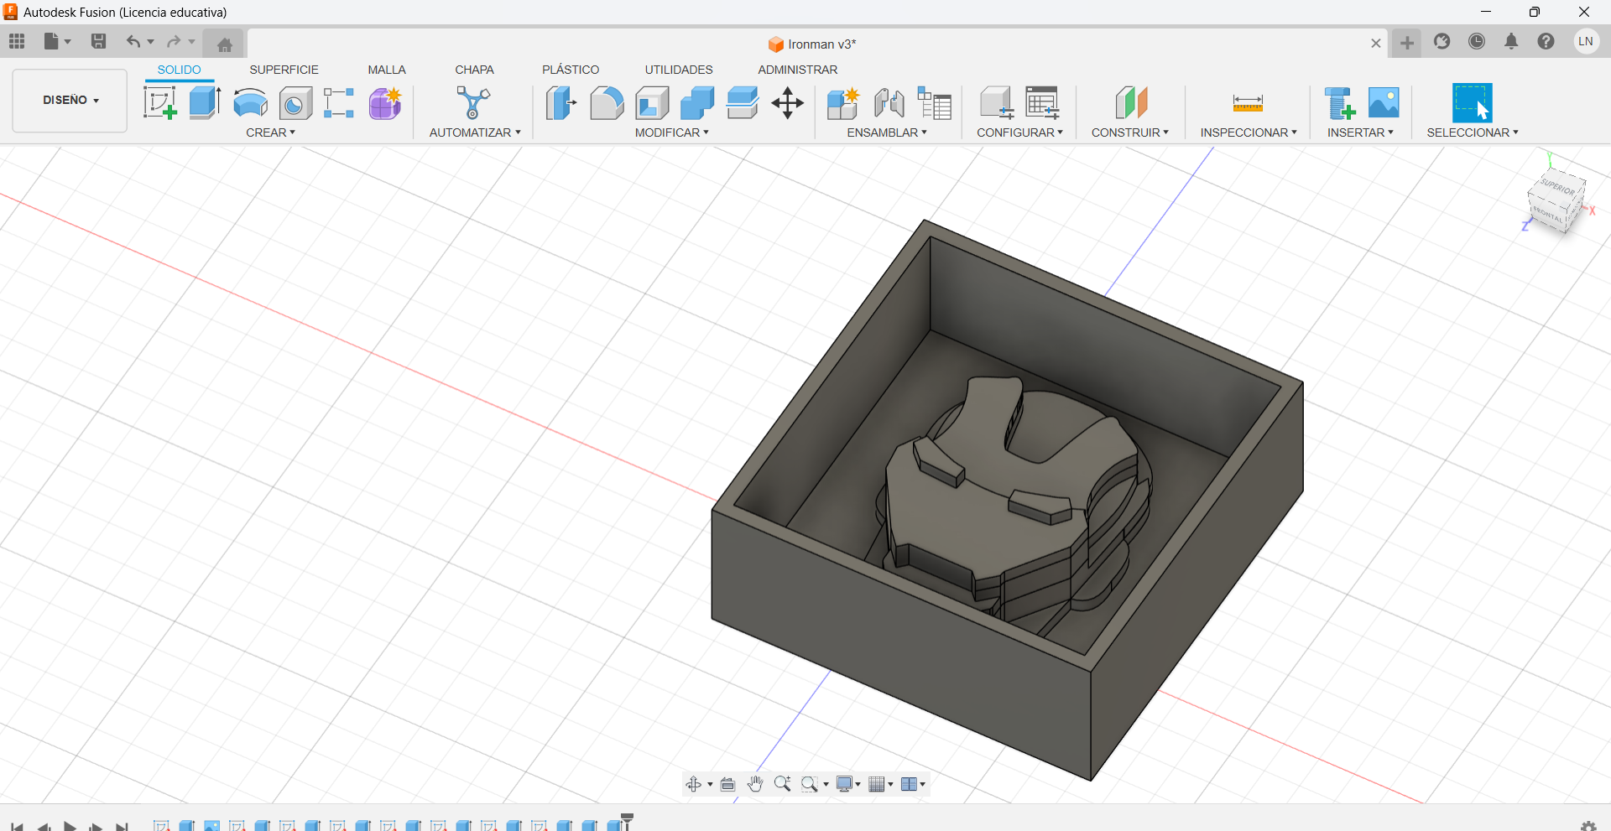Viewport: 1611px width, 831px height.
Task: Redo the last action
Action: click(174, 41)
